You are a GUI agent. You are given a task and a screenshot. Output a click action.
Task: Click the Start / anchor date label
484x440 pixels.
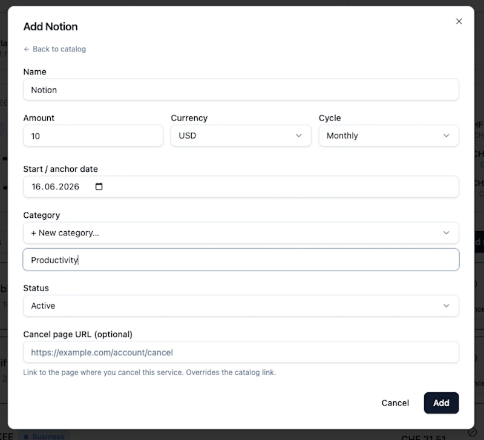point(60,169)
